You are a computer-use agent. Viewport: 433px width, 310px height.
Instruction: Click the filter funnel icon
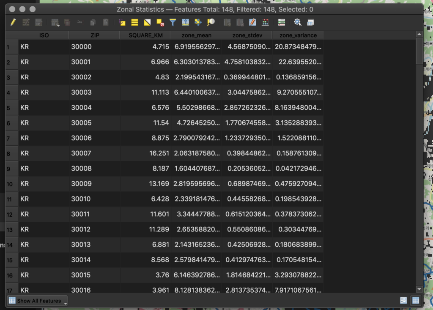[x=173, y=22]
